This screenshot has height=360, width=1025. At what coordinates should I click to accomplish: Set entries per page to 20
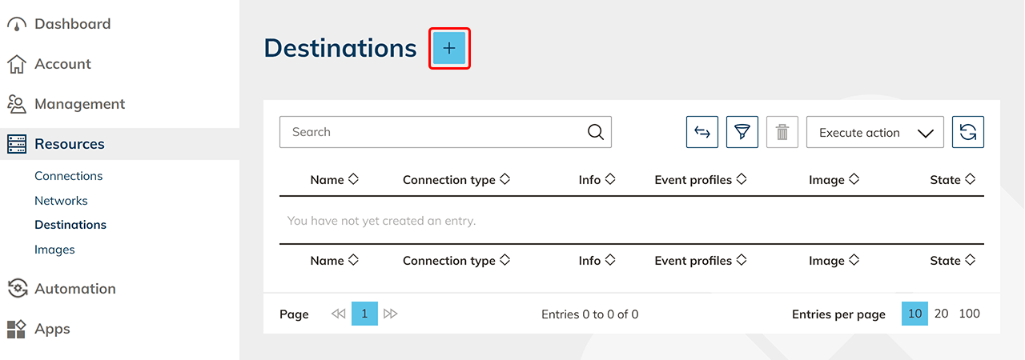[x=942, y=314]
